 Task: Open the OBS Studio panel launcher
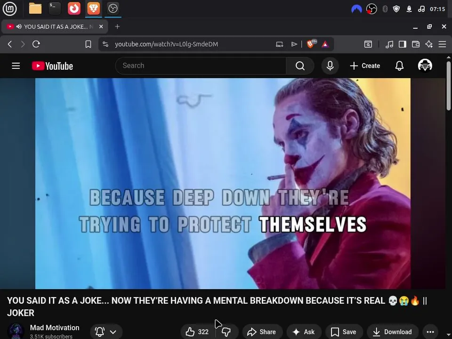pos(113,8)
